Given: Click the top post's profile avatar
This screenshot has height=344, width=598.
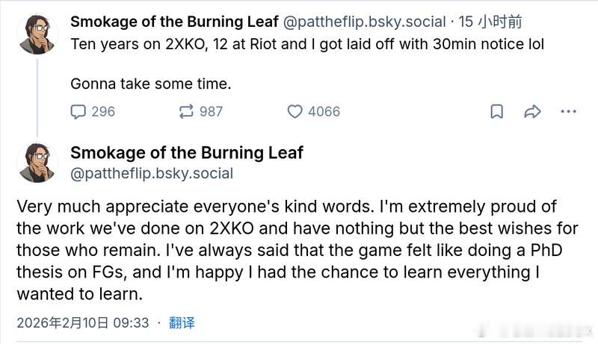Looking at the screenshot, I should [x=37, y=32].
